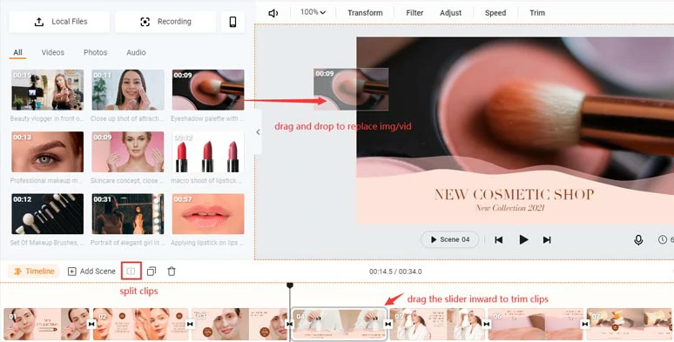The image size is (674, 342).
Task: Duplicate scene with the copy icon
Action: (x=152, y=272)
